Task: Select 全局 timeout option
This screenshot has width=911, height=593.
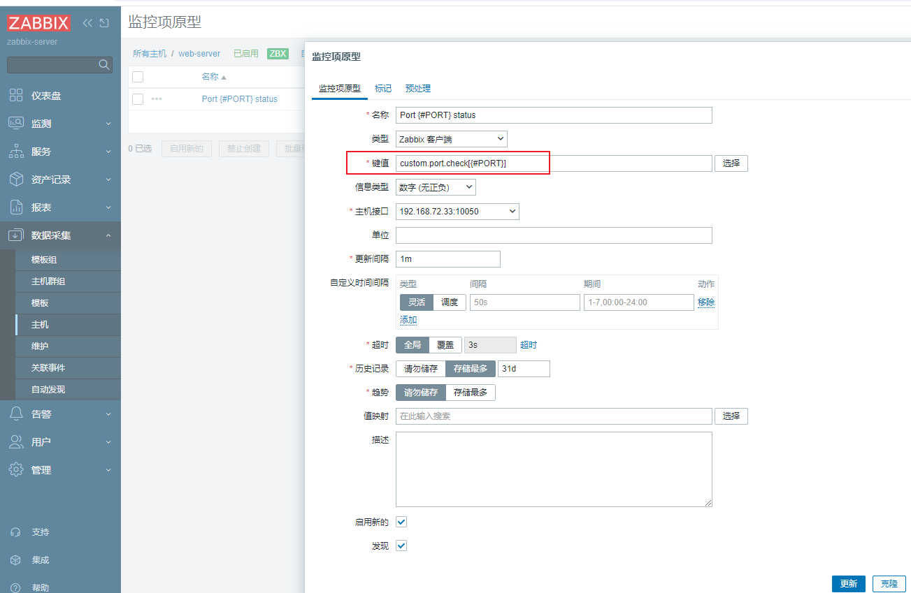Action: [x=413, y=345]
